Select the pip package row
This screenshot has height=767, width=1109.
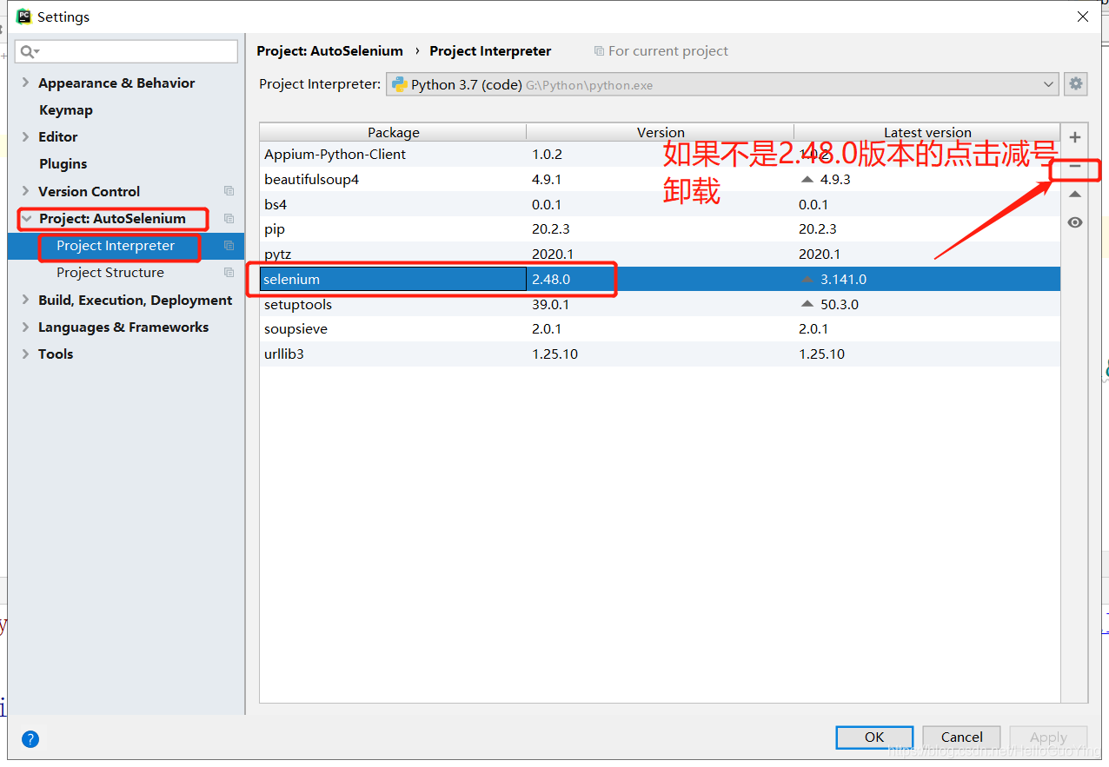click(x=660, y=229)
